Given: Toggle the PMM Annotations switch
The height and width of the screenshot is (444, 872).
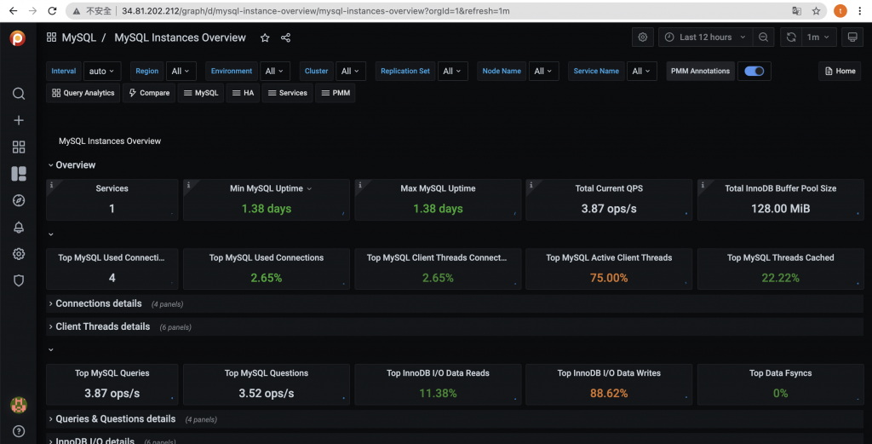Looking at the screenshot, I should [754, 72].
